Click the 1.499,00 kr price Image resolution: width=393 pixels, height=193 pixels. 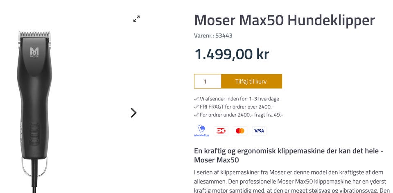click(x=231, y=54)
